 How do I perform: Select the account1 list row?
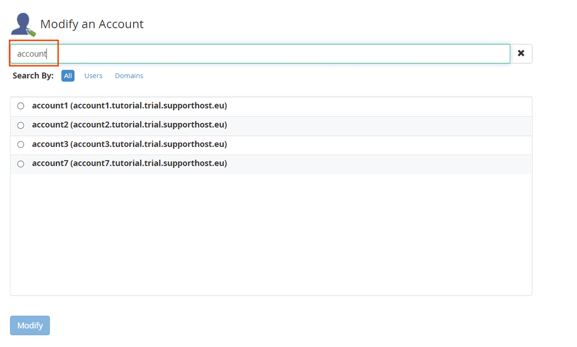pyautogui.click(x=129, y=106)
